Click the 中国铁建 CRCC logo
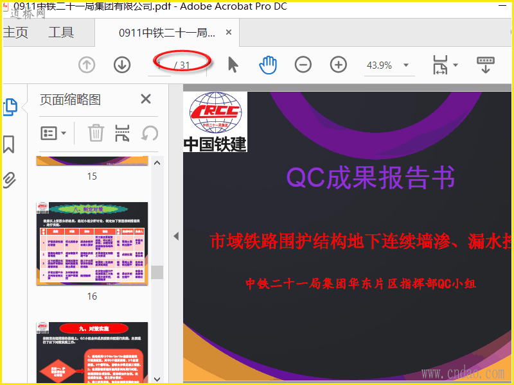 [x=215, y=122]
